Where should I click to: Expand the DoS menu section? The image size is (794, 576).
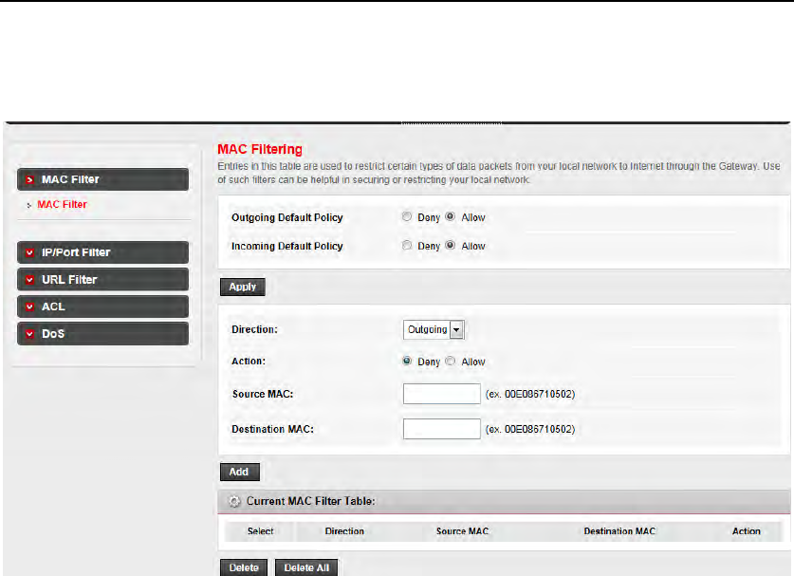102,334
